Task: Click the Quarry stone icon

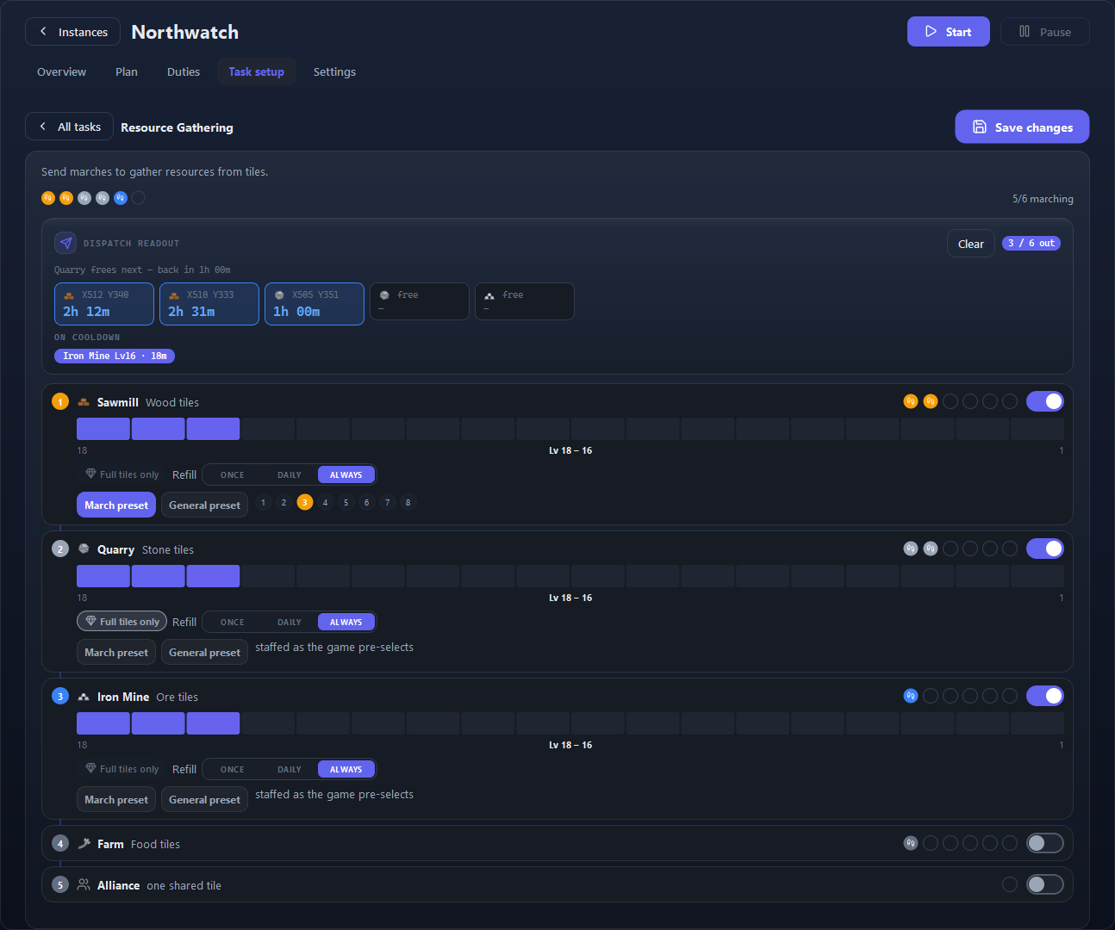Action: [x=84, y=549]
